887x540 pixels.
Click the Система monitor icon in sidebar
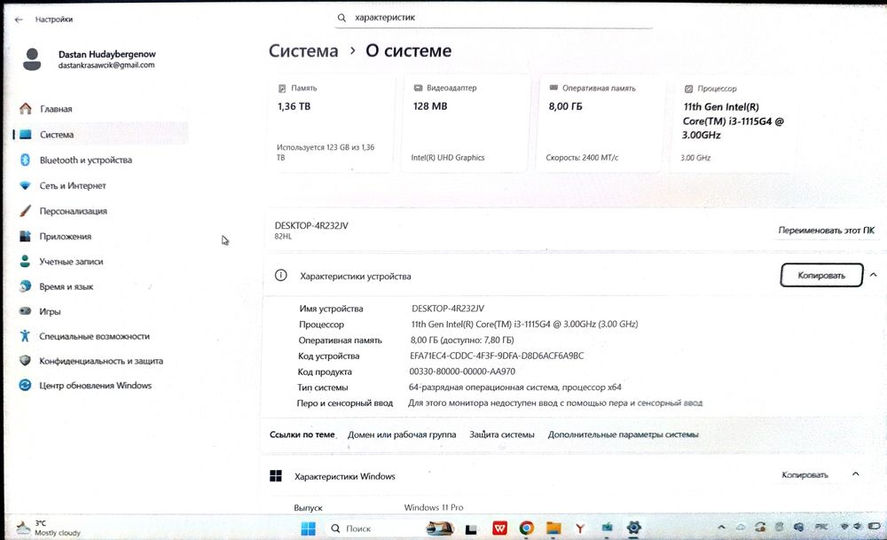[26, 135]
